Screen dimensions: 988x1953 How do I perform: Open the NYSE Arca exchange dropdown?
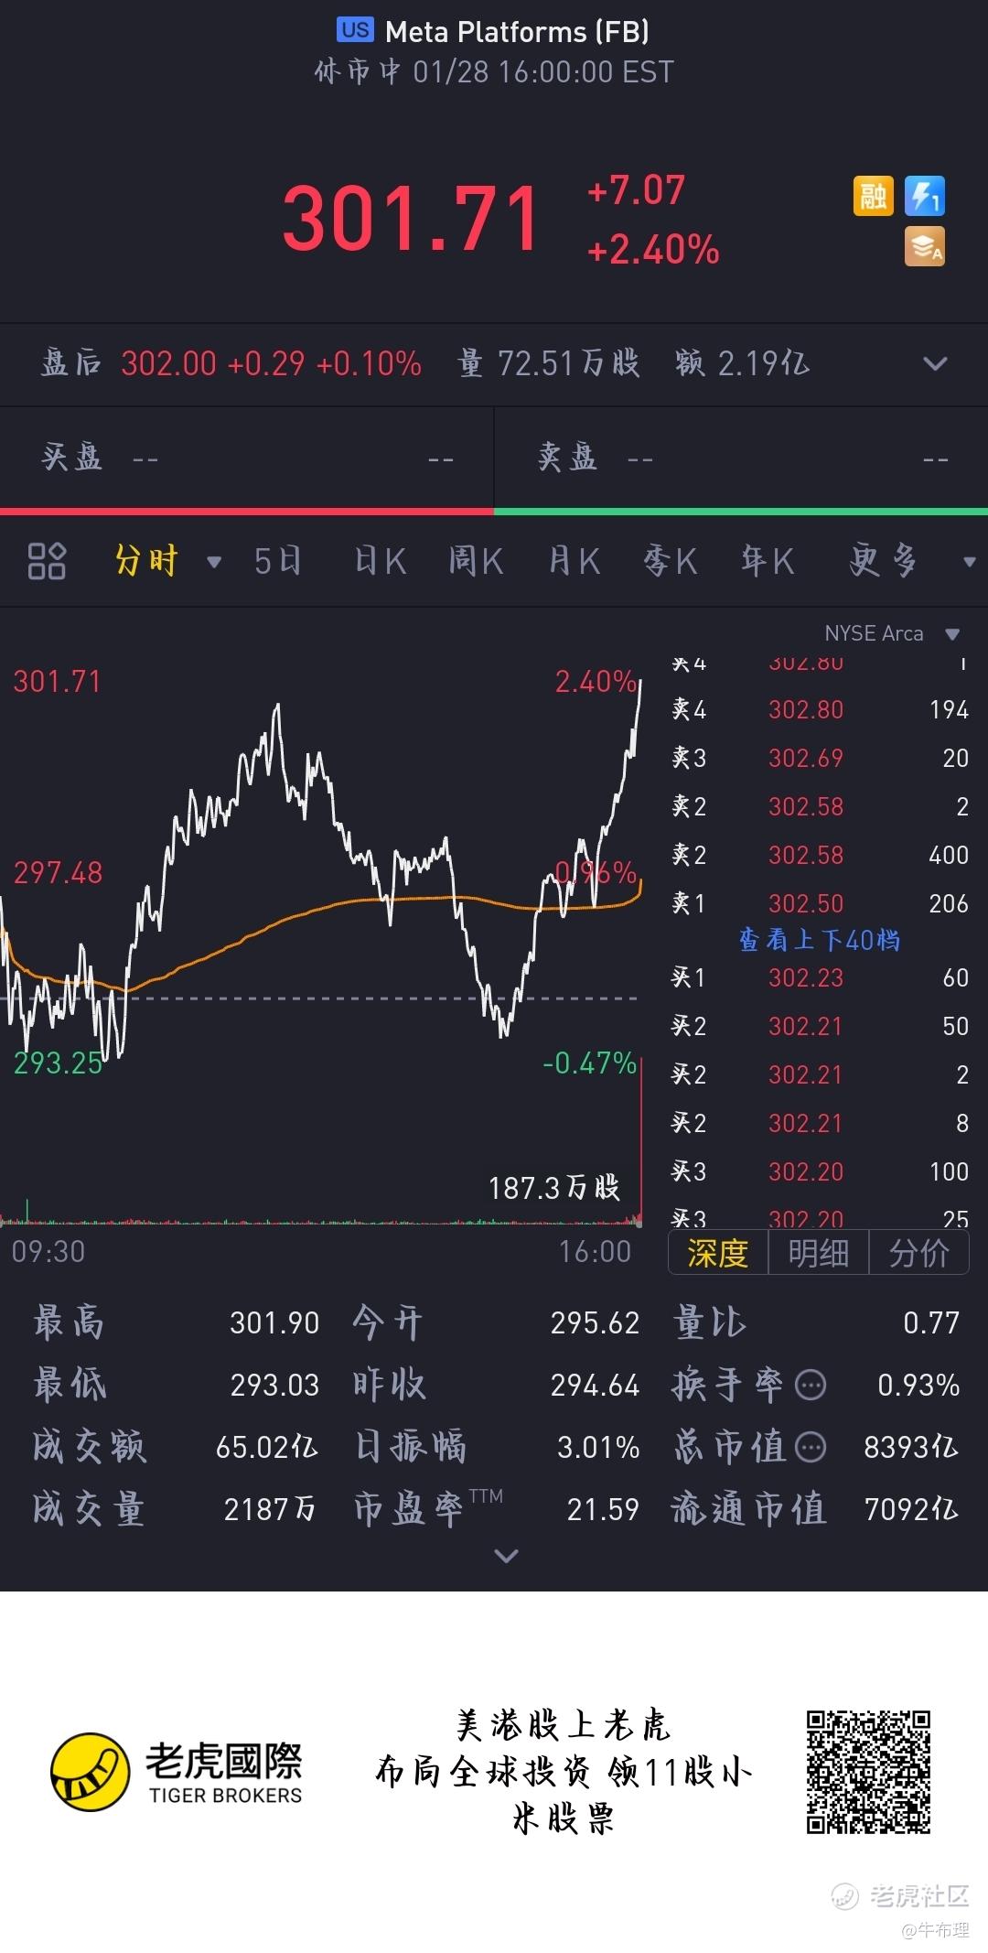coord(892,633)
